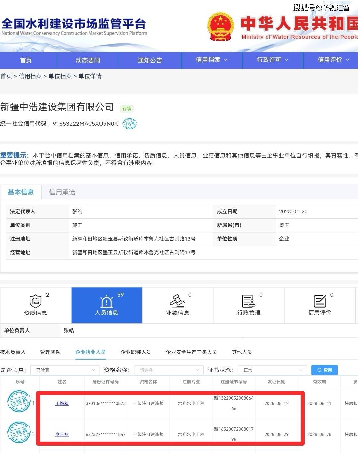Screen dimensions: 358x453
Task: Expand 信用档案 navigation menu
Action: tap(211, 60)
